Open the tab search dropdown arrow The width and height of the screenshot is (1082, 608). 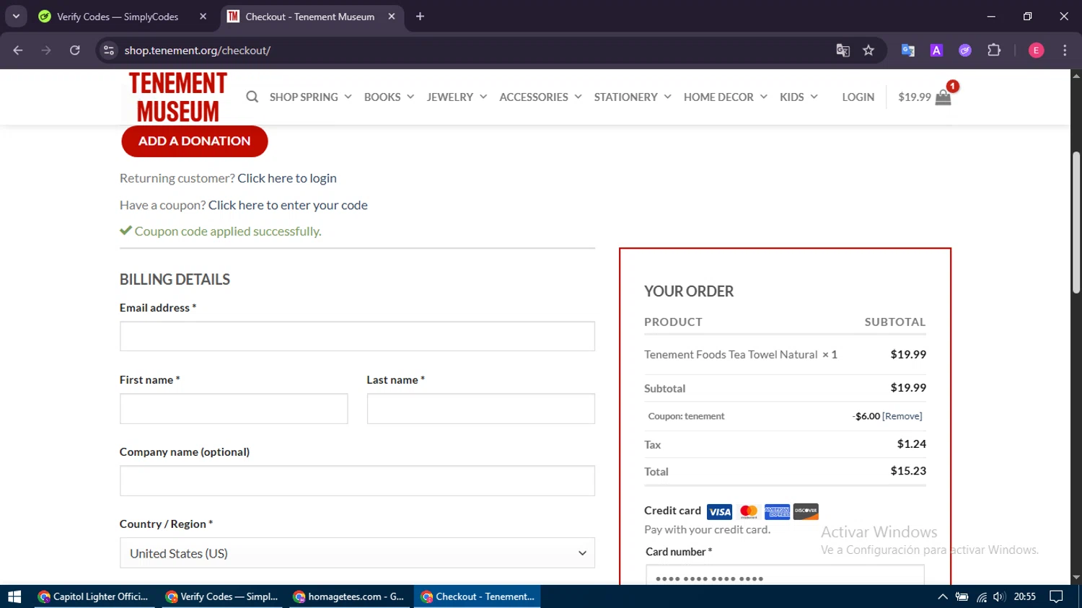point(16,17)
